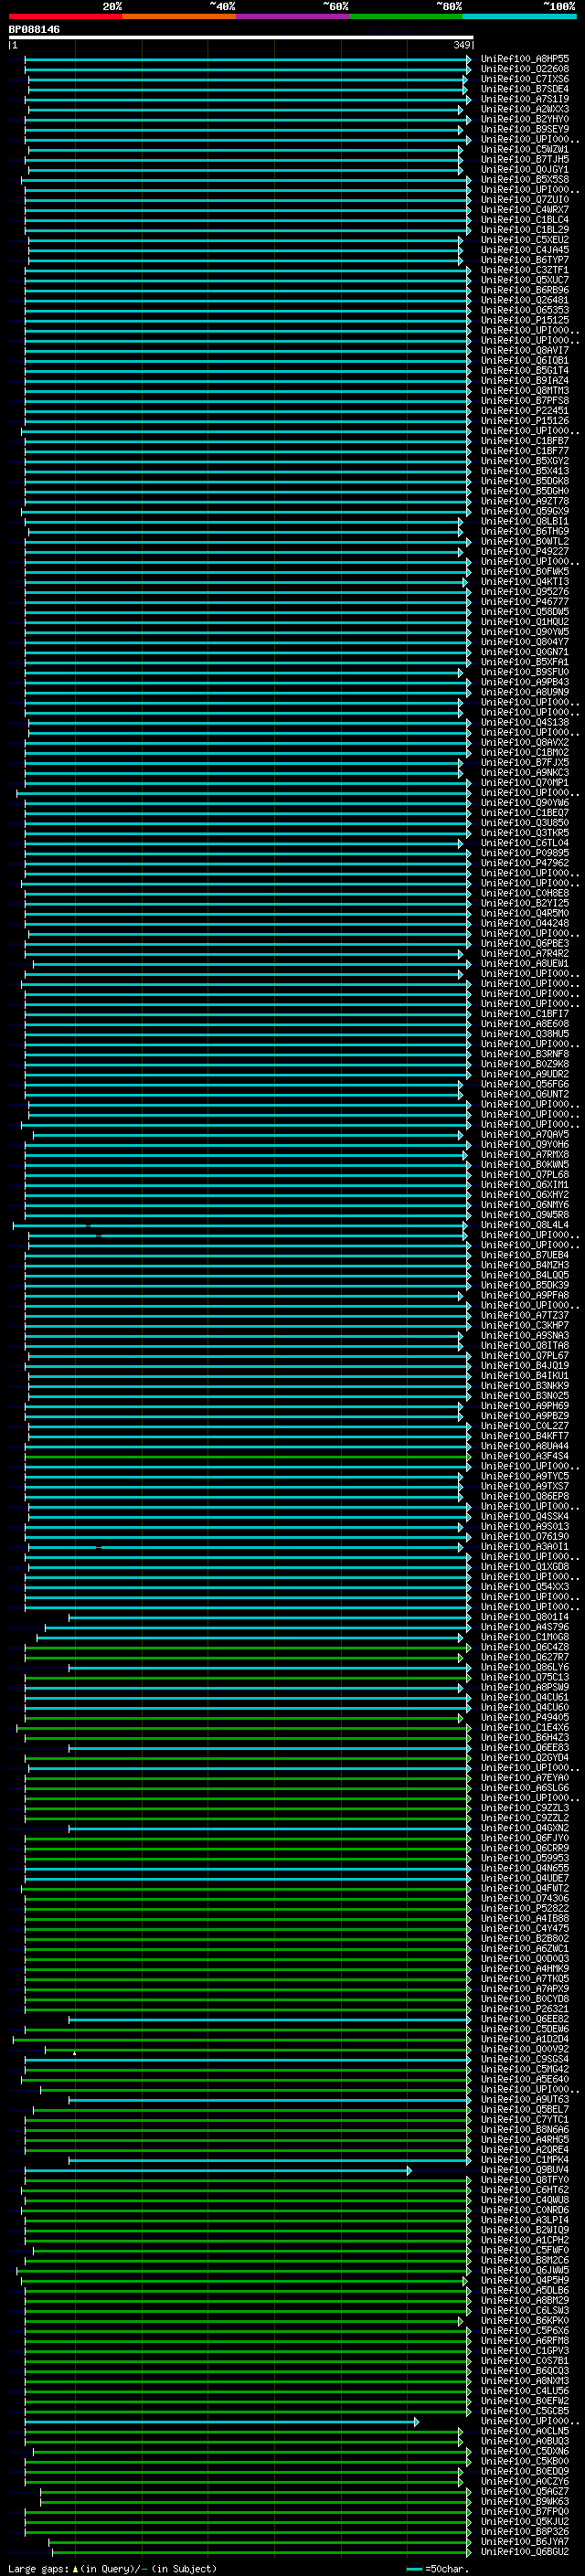
Task: Select the UniRef100_Q5AGZ7 label
Action: (x=525, y=2491)
